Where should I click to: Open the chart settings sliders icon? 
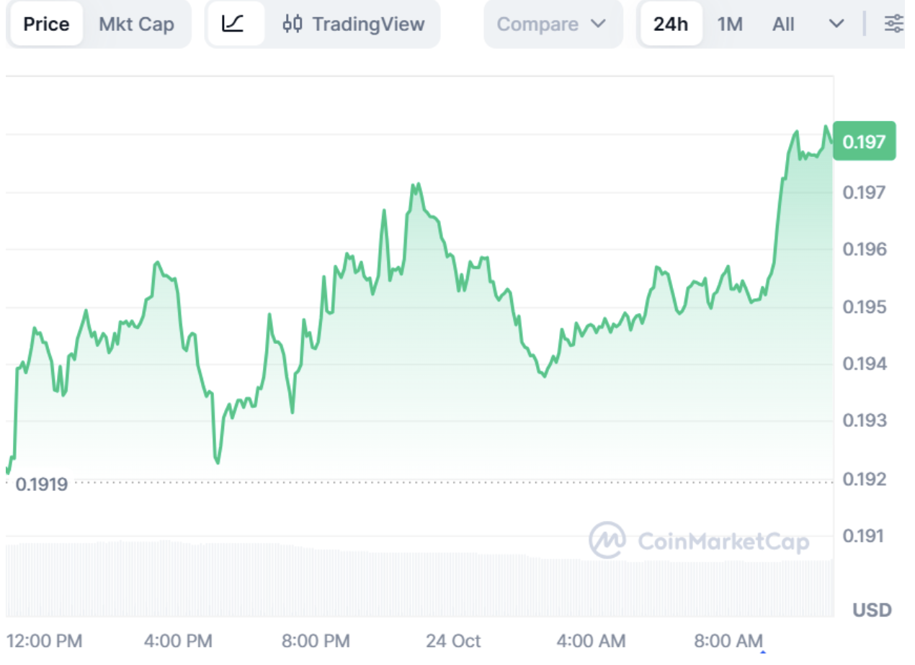point(893,24)
